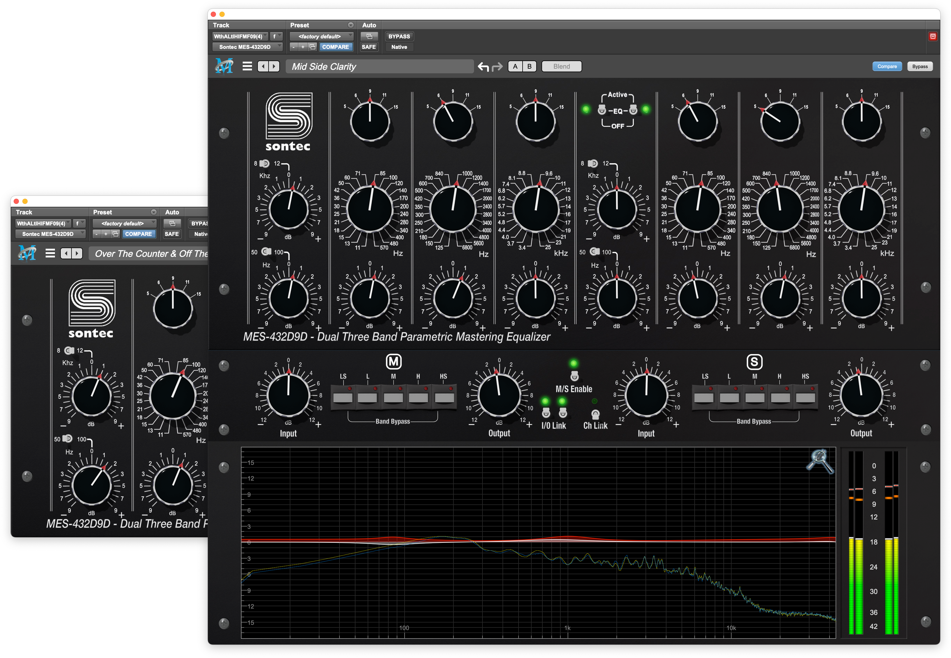Screen dimensions: 951x658
Task: Click the automation icon in back window
Action: pyautogui.click(x=172, y=223)
